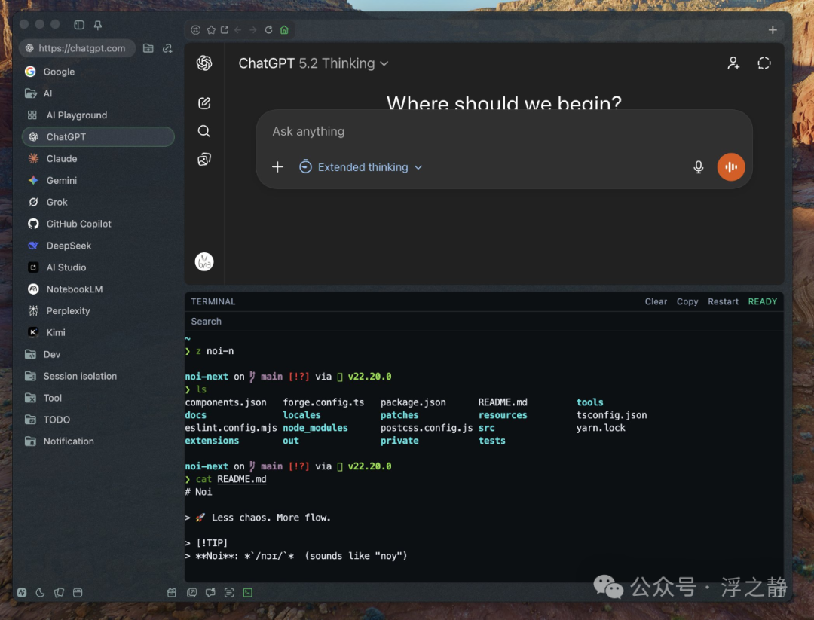Open a new tab with the plus icon
This screenshot has height=620, width=814.
(773, 30)
